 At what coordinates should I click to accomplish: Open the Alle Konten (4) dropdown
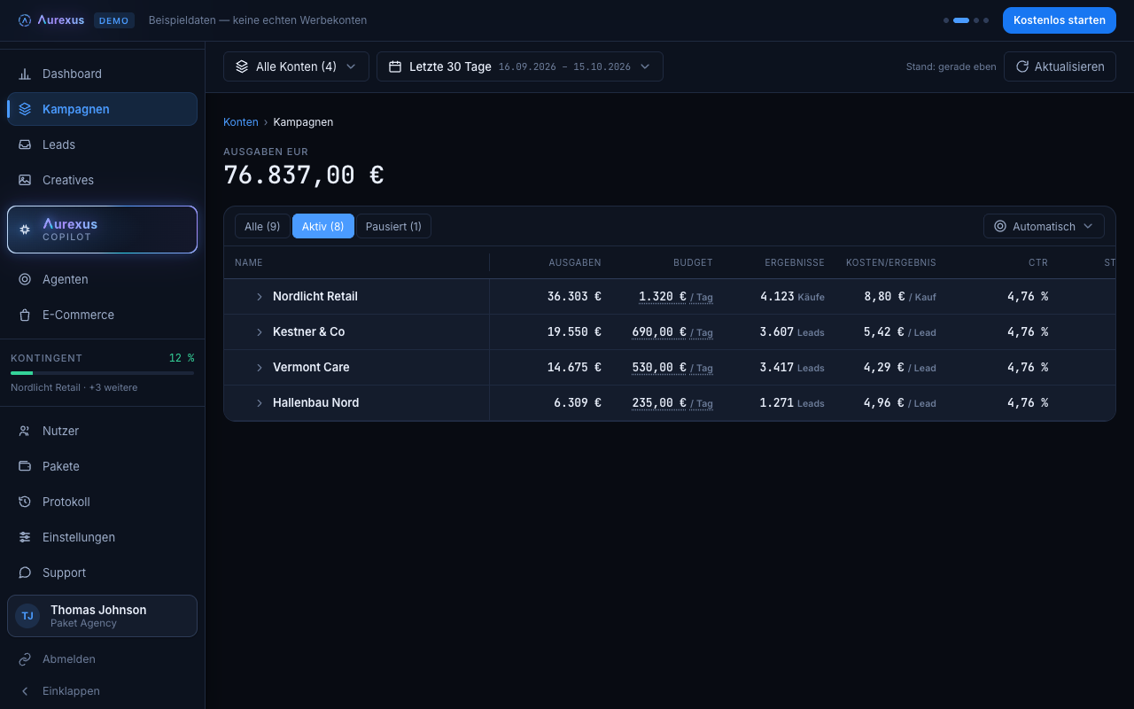click(296, 66)
